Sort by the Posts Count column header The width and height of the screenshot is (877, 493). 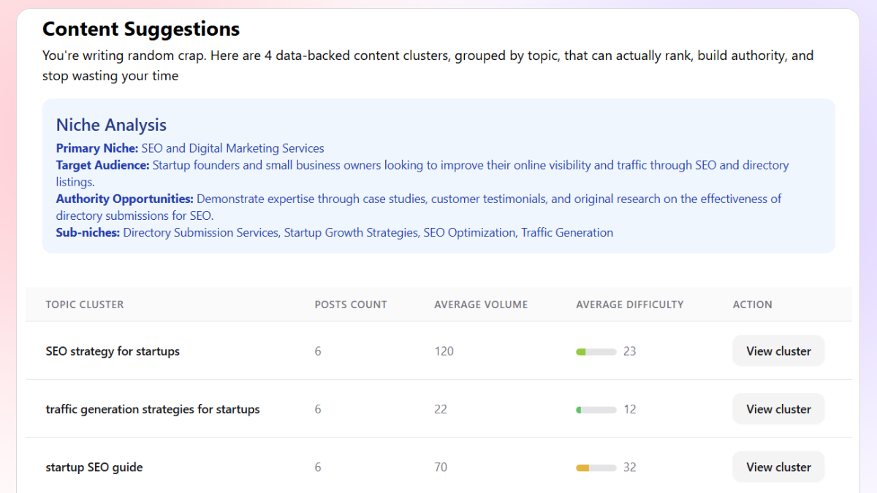tap(351, 305)
